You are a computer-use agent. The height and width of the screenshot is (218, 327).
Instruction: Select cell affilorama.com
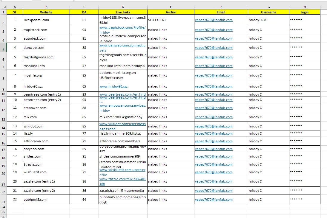[x=46, y=141]
